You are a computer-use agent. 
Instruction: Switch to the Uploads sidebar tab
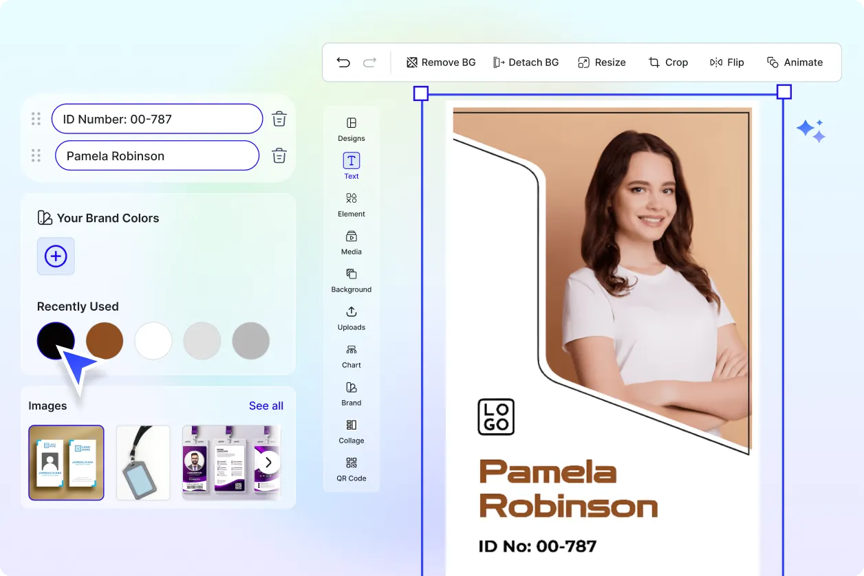[351, 318]
